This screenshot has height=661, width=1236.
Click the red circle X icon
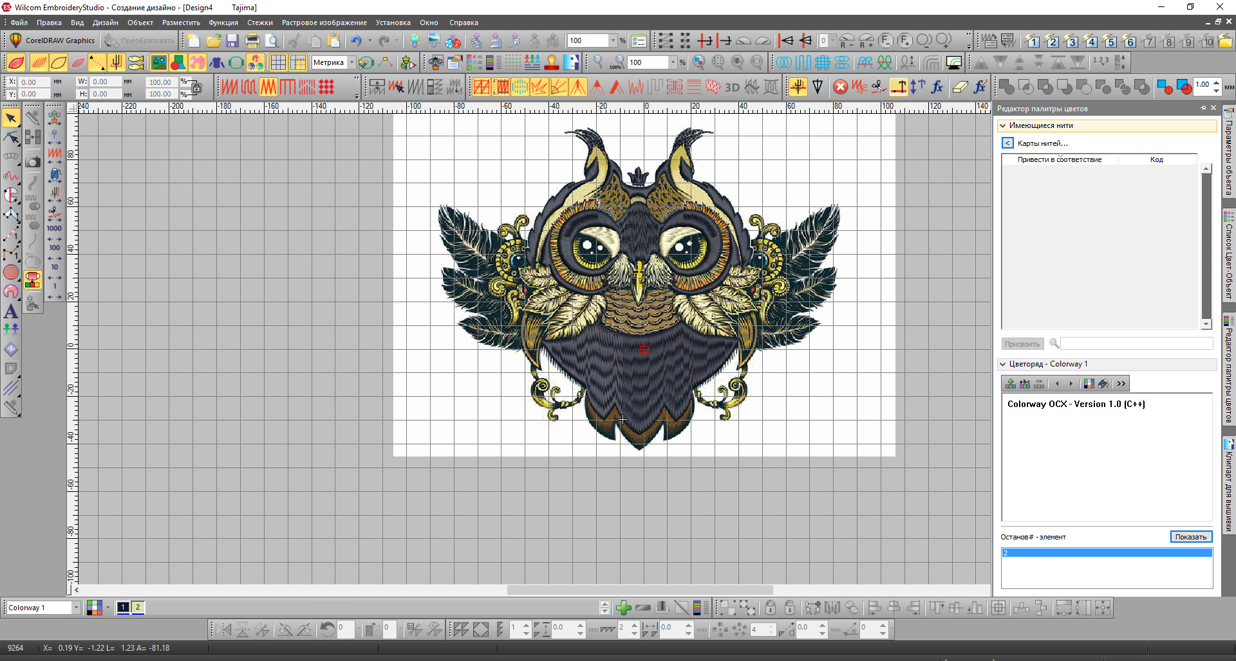[840, 87]
